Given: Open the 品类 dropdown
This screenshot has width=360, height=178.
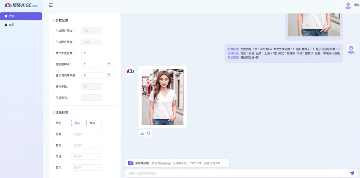Looking at the screenshot, I should coord(87,134).
